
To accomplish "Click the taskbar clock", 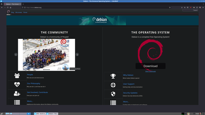I will 197,114.
